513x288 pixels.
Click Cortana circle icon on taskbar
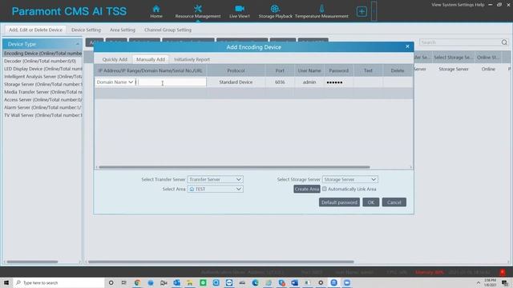coord(111,282)
